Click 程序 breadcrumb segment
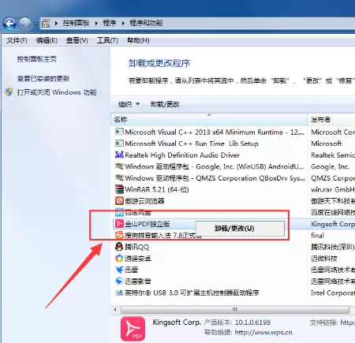This screenshot has width=355, height=343. (x=110, y=23)
